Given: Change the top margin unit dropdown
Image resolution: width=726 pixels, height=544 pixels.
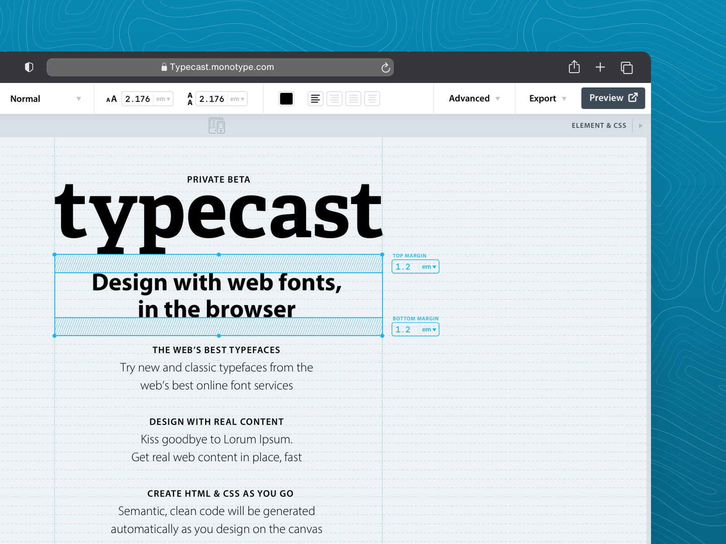Looking at the screenshot, I should [x=429, y=267].
